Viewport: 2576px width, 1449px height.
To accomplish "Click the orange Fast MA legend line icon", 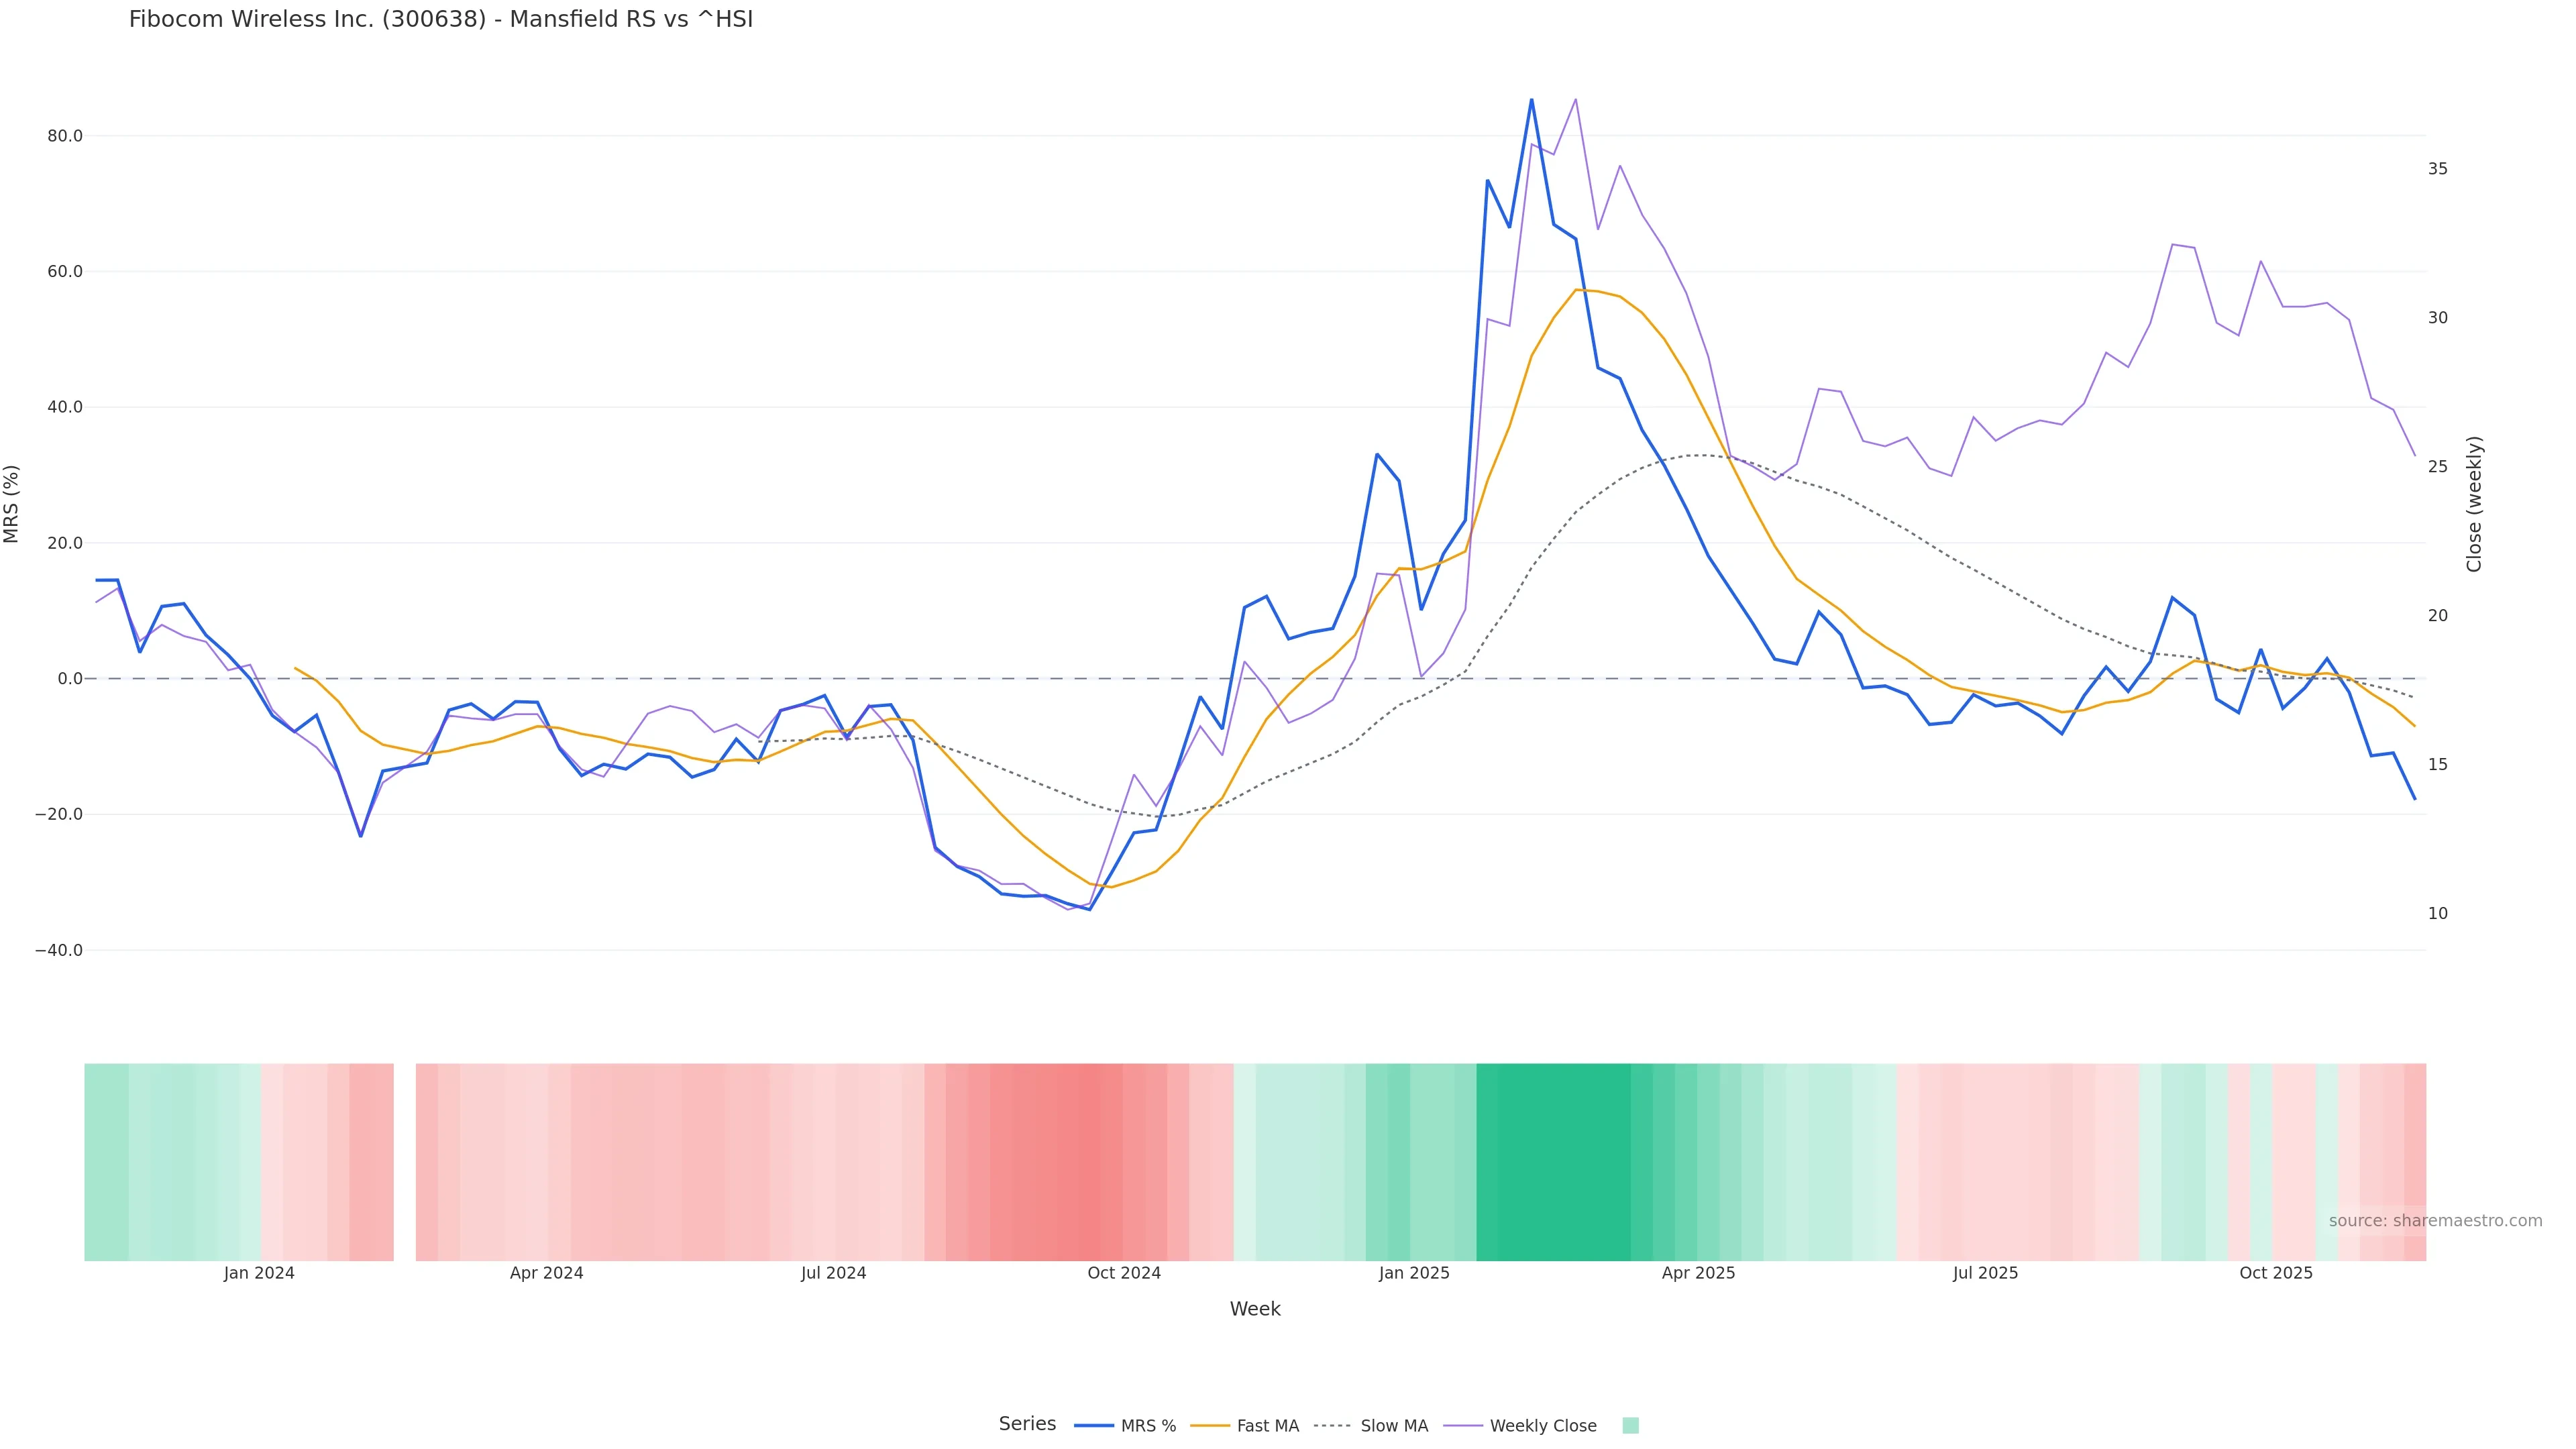I will [x=1210, y=1426].
